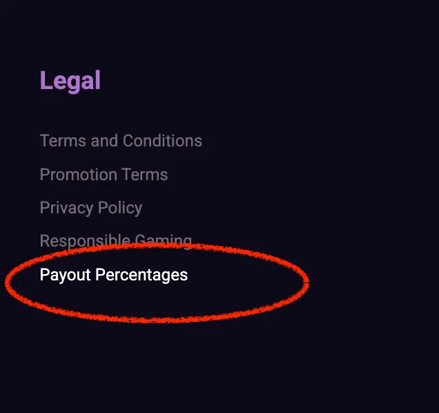
Task: Open the circled Payout Percentages entry
Action: click(114, 275)
